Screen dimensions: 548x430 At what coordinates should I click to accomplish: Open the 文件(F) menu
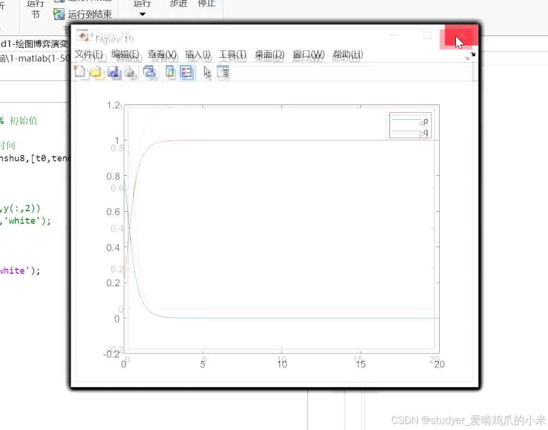89,54
